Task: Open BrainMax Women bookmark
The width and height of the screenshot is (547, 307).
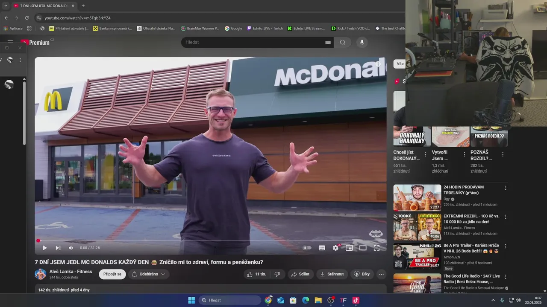Action: click(x=200, y=29)
